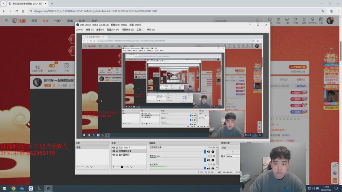Open the Windows Start menu

4,188
